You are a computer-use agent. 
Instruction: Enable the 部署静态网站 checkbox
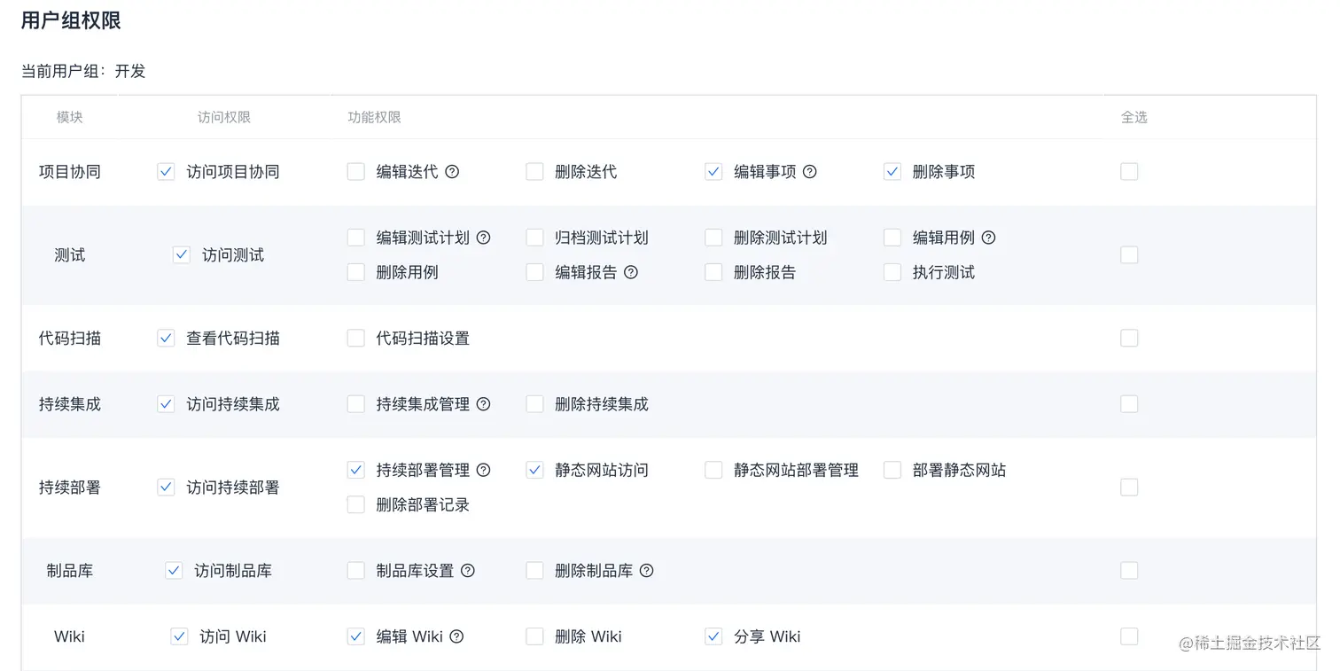click(892, 470)
